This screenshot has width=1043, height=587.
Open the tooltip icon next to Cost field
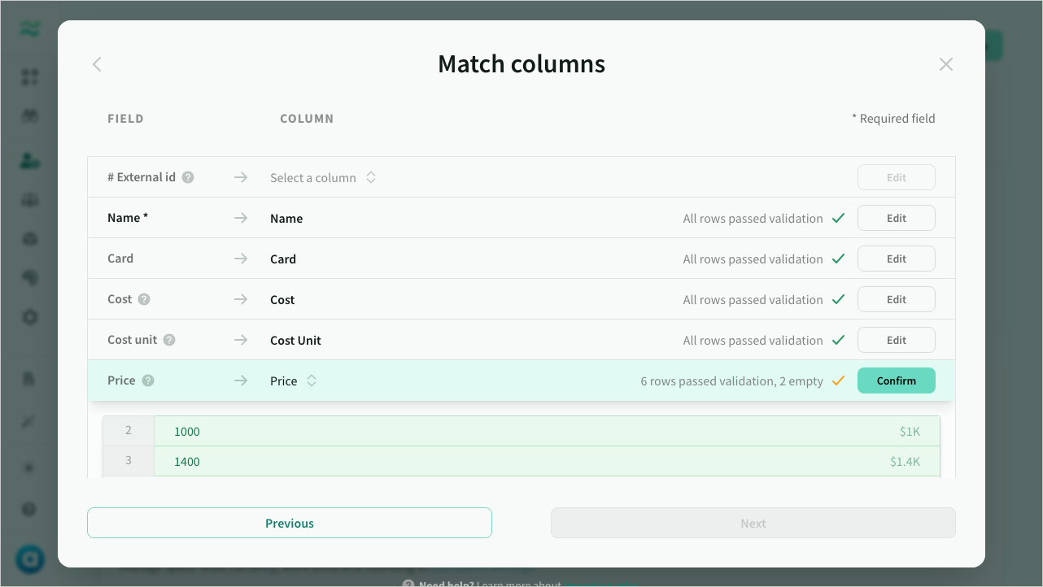tap(146, 299)
